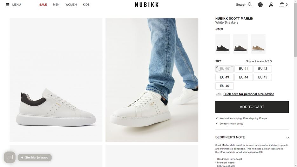Select size EU 46
The width and height of the screenshot is (297, 167).
coord(225,86)
